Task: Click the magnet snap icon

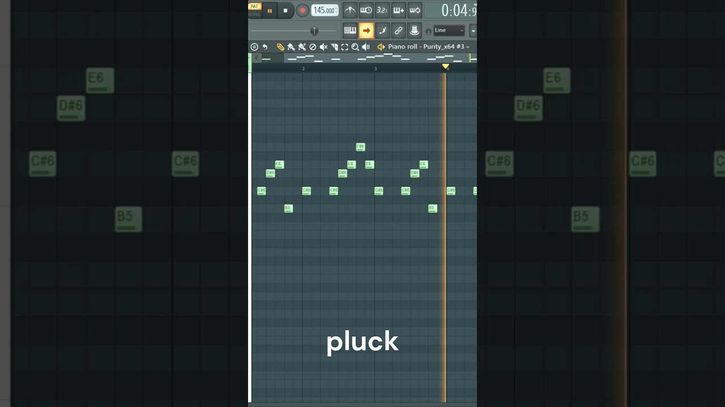Action: point(429,32)
